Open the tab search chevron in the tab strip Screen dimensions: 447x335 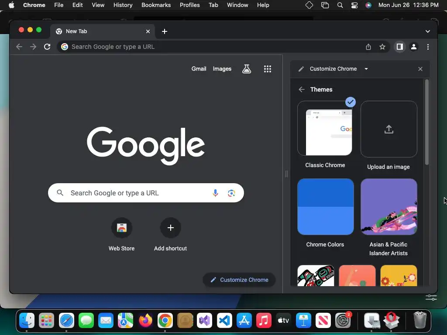(x=428, y=31)
